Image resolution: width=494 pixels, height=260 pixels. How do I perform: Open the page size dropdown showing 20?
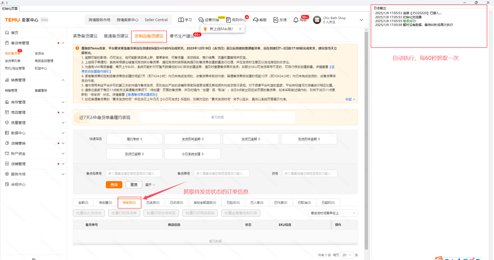point(347,255)
